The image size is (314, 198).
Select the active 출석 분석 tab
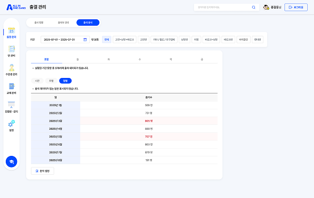(88, 22)
